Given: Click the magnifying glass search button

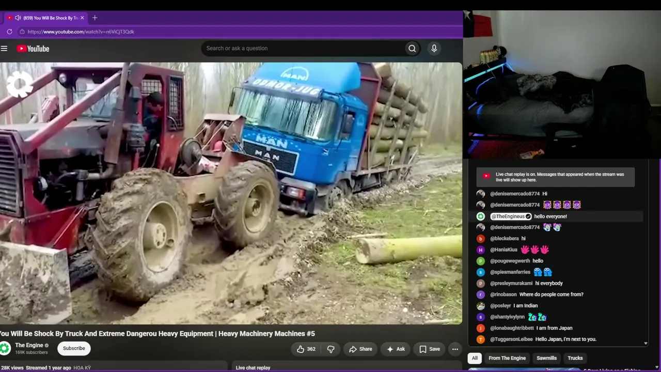Looking at the screenshot, I should (x=412, y=49).
